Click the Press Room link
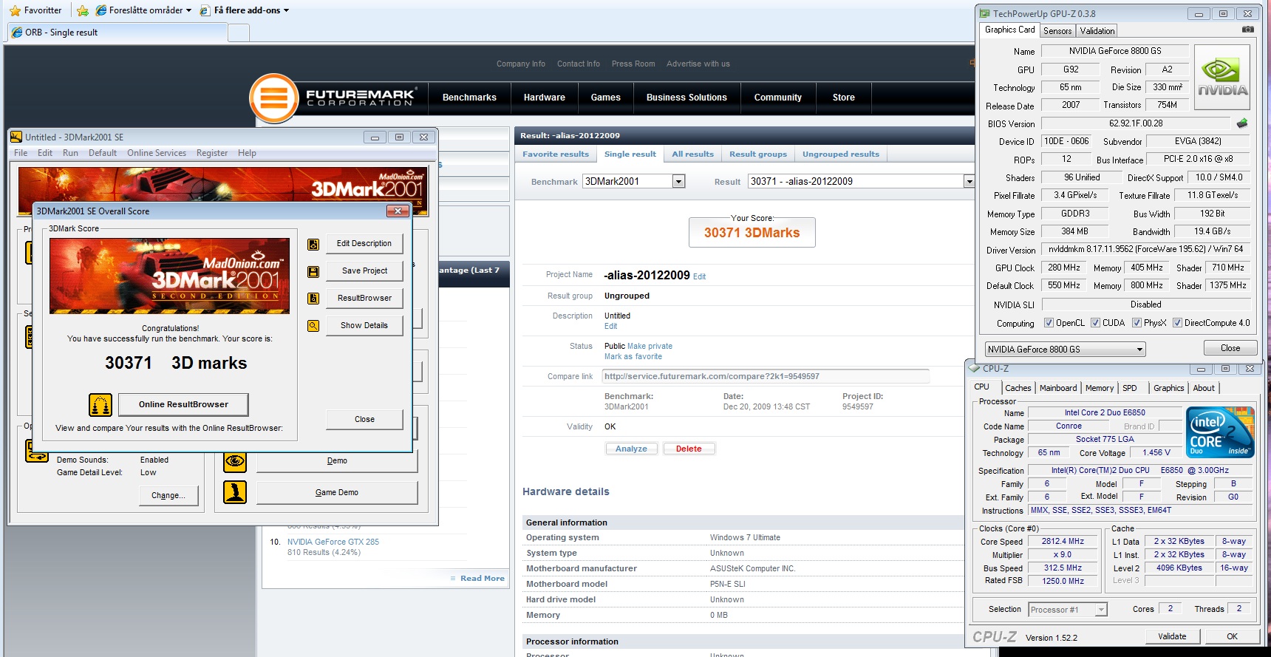This screenshot has height=657, width=1271. (x=633, y=64)
